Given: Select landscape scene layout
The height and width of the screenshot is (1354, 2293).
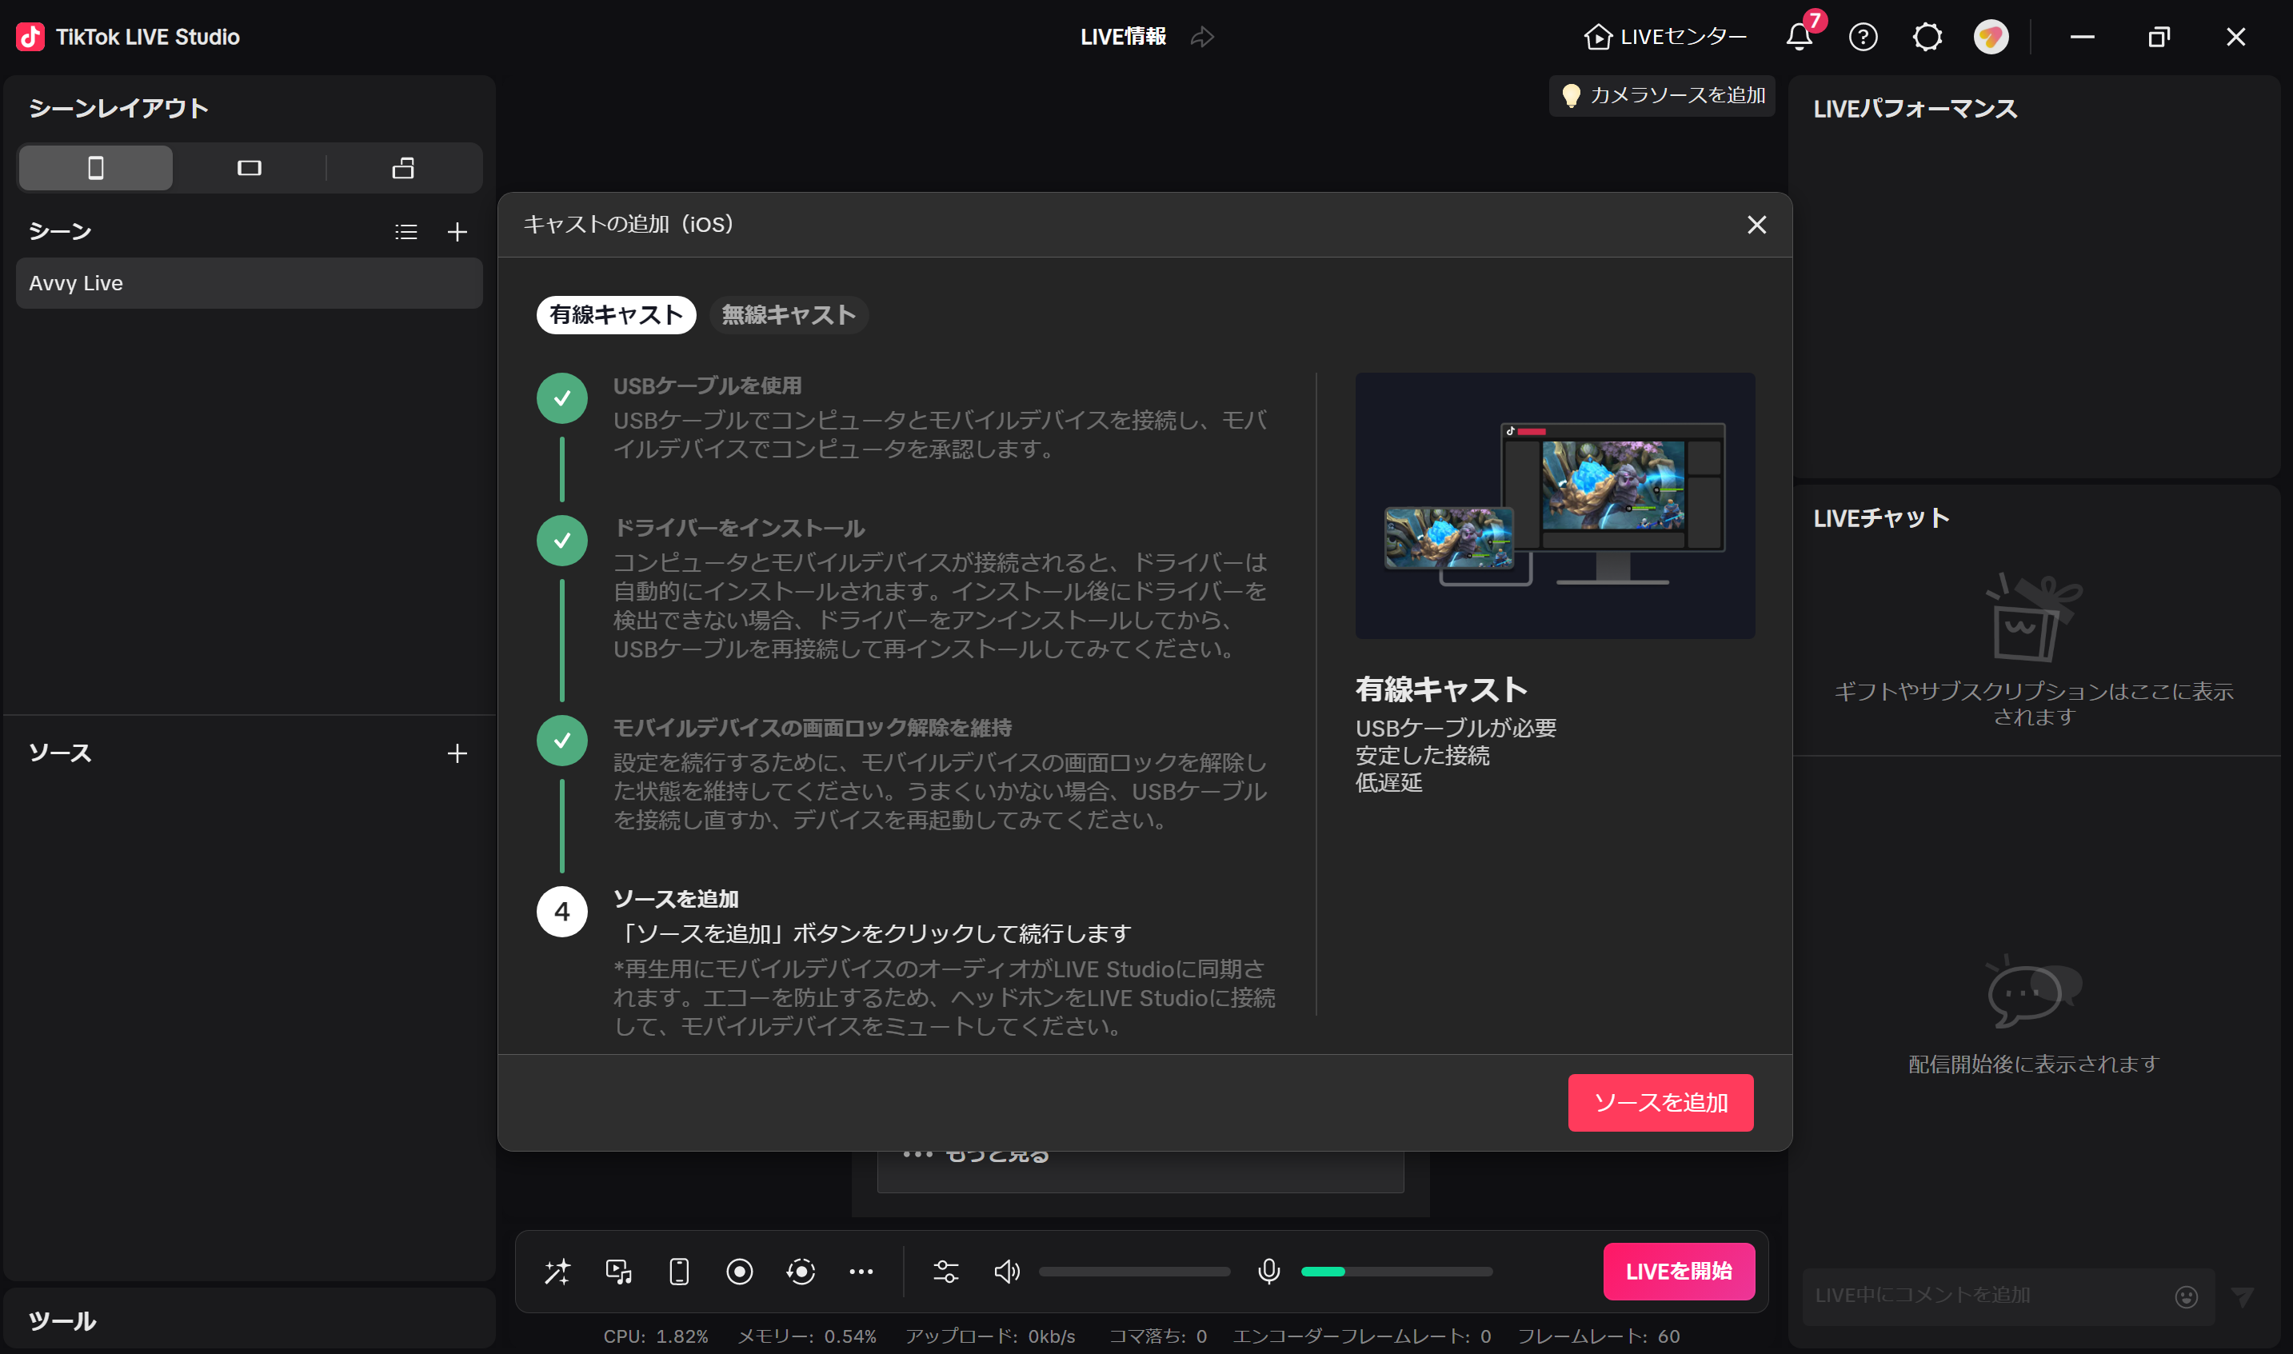Looking at the screenshot, I should [249, 168].
